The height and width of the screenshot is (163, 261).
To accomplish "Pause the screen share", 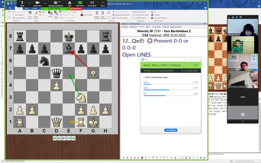I will (x=92, y=3).
